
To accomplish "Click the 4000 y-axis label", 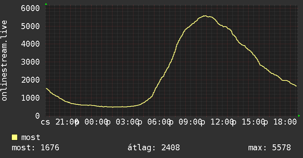I will 31,44.
